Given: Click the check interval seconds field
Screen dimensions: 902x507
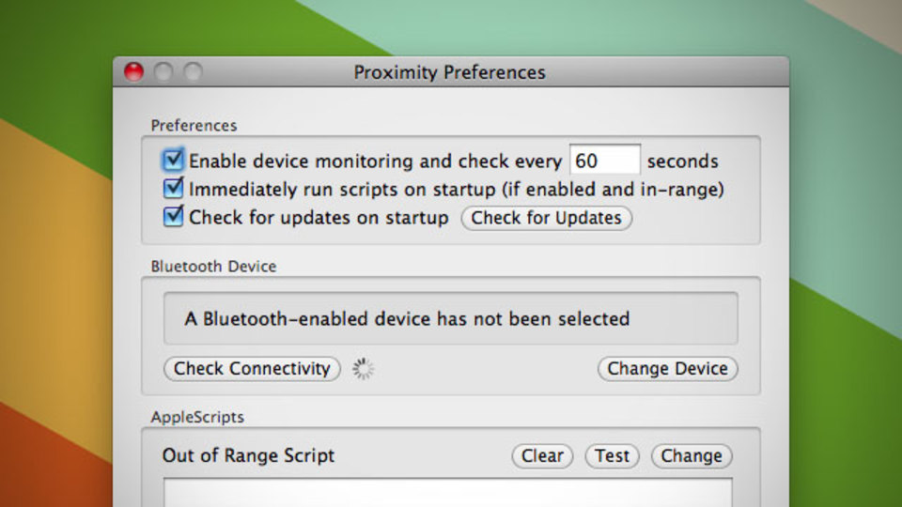Looking at the screenshot, I should (604, 160).
